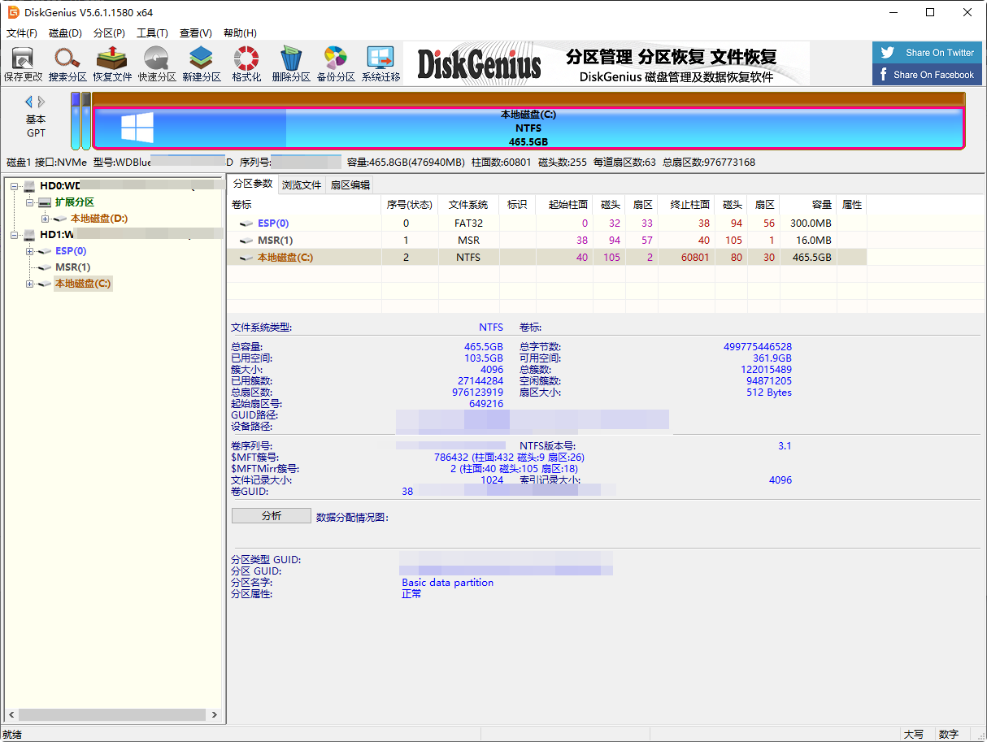Expand the ESP(0) partition node
The height and width of the screenshot is (742, 987).
(28, 250)
